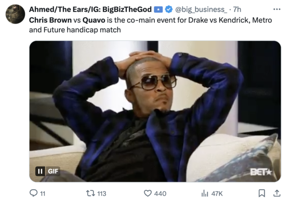This screenshot has height=200, width=287.
Task: Click the 113 repost count
Action: point(102,193)
